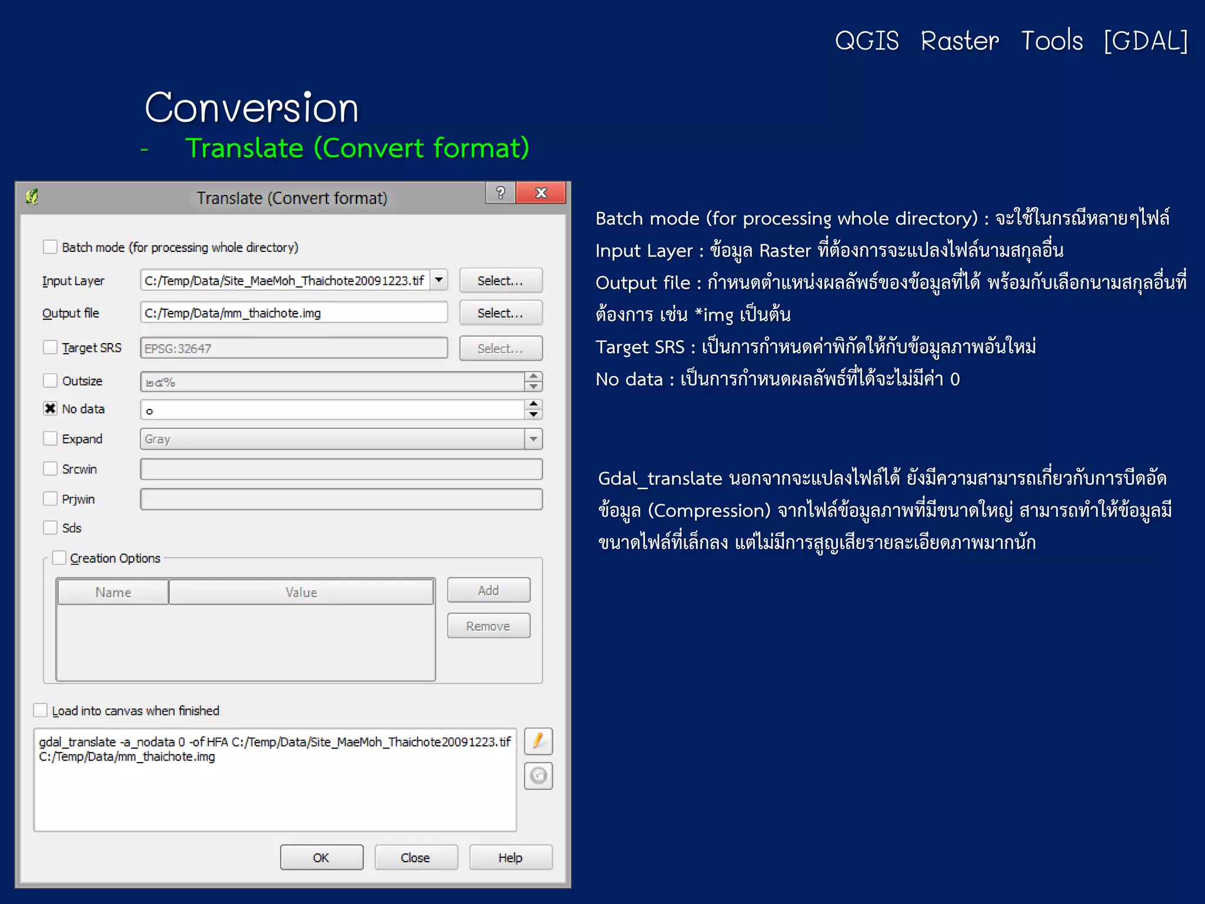Click the Srcwin input field
Image resolution: width=1205 pixels, height=904 pixels.
[341, 469]
